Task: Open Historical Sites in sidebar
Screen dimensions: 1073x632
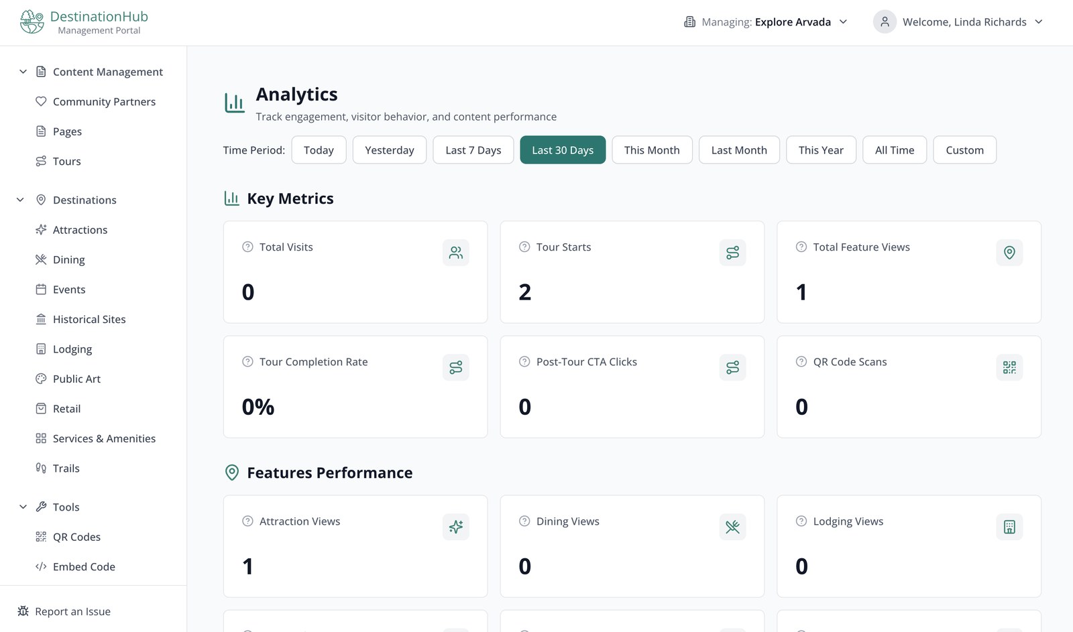Action: [x=89, y=319]
